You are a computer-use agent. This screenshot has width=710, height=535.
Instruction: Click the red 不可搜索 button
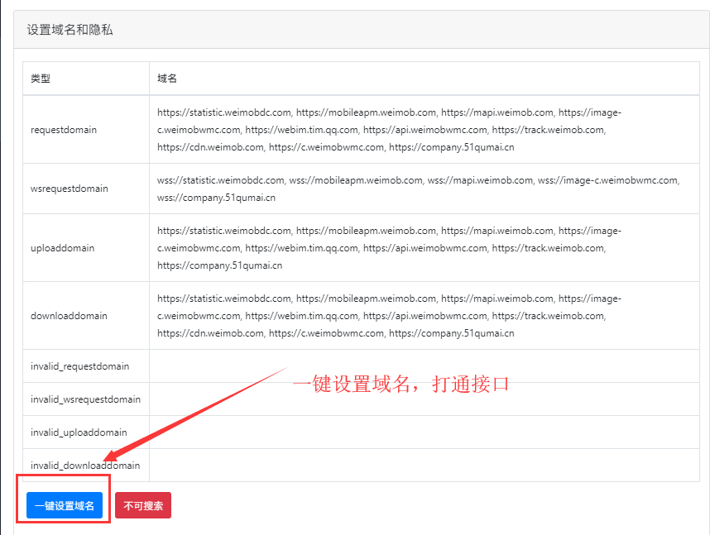(143, 505)
